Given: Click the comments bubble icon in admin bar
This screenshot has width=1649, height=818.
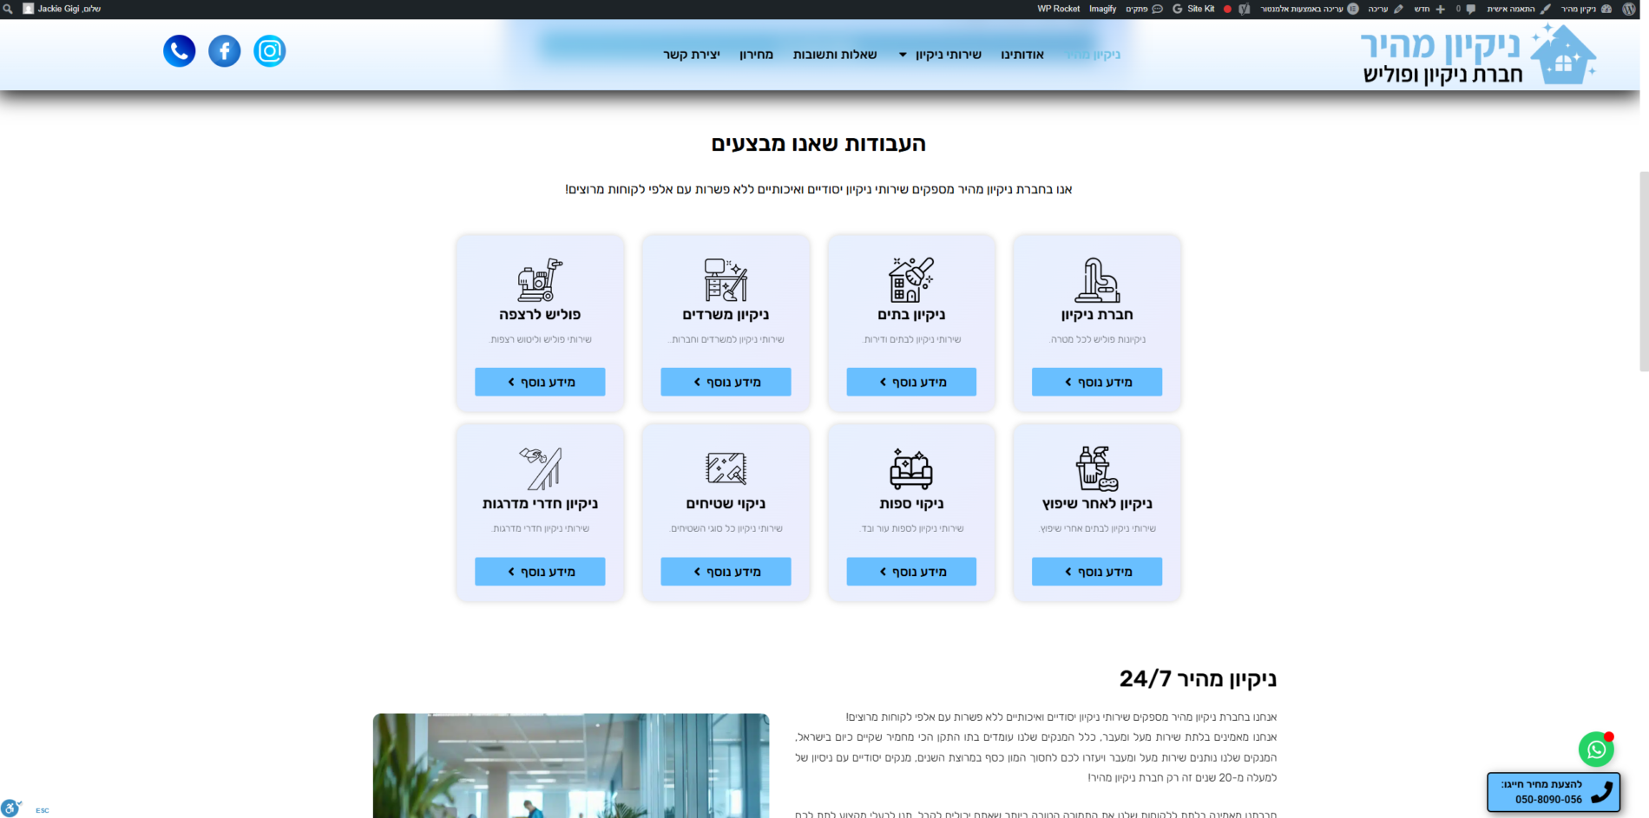Looking at the screenshot, I should [x=1469, y=9].
